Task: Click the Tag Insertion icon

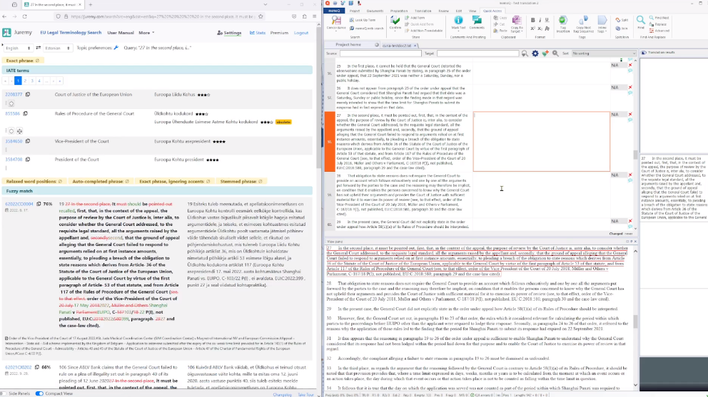Action: 565,21
